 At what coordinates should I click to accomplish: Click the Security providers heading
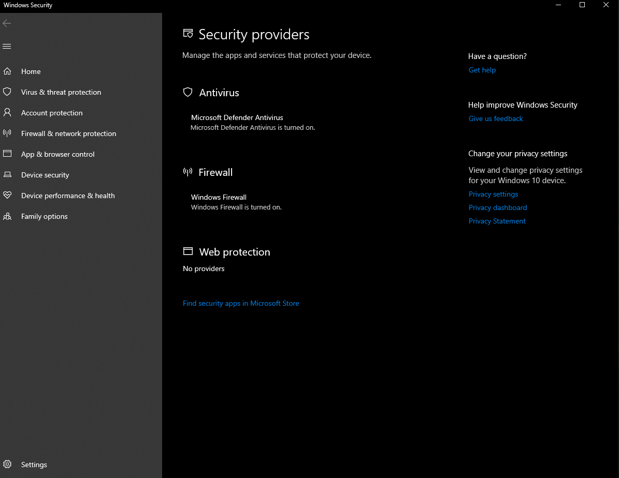pos(254,34)
